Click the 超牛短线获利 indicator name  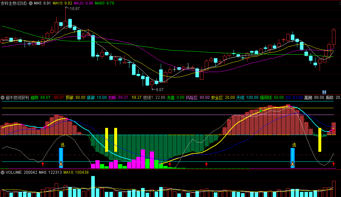pyautogui.click(x=17, y=98)
